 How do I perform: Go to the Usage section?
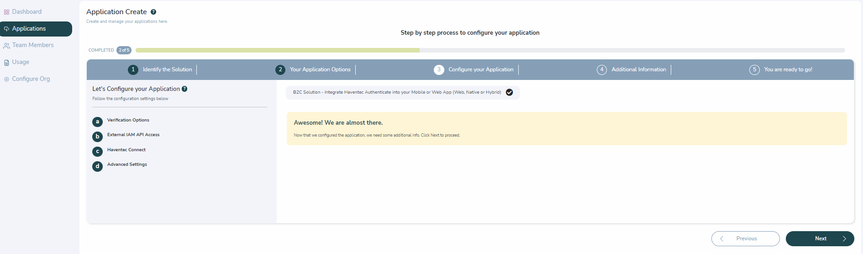click(x=21, y=62)
